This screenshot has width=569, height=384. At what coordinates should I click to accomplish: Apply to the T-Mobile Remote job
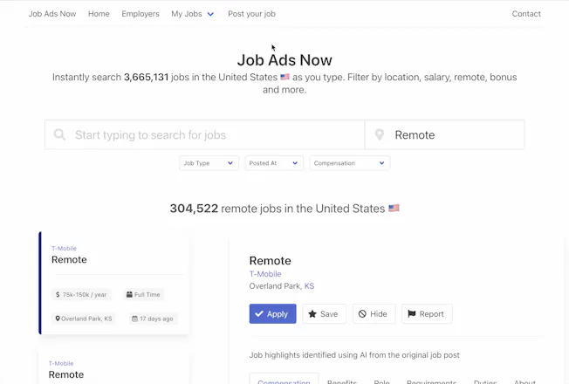click(x=272, y=314)
